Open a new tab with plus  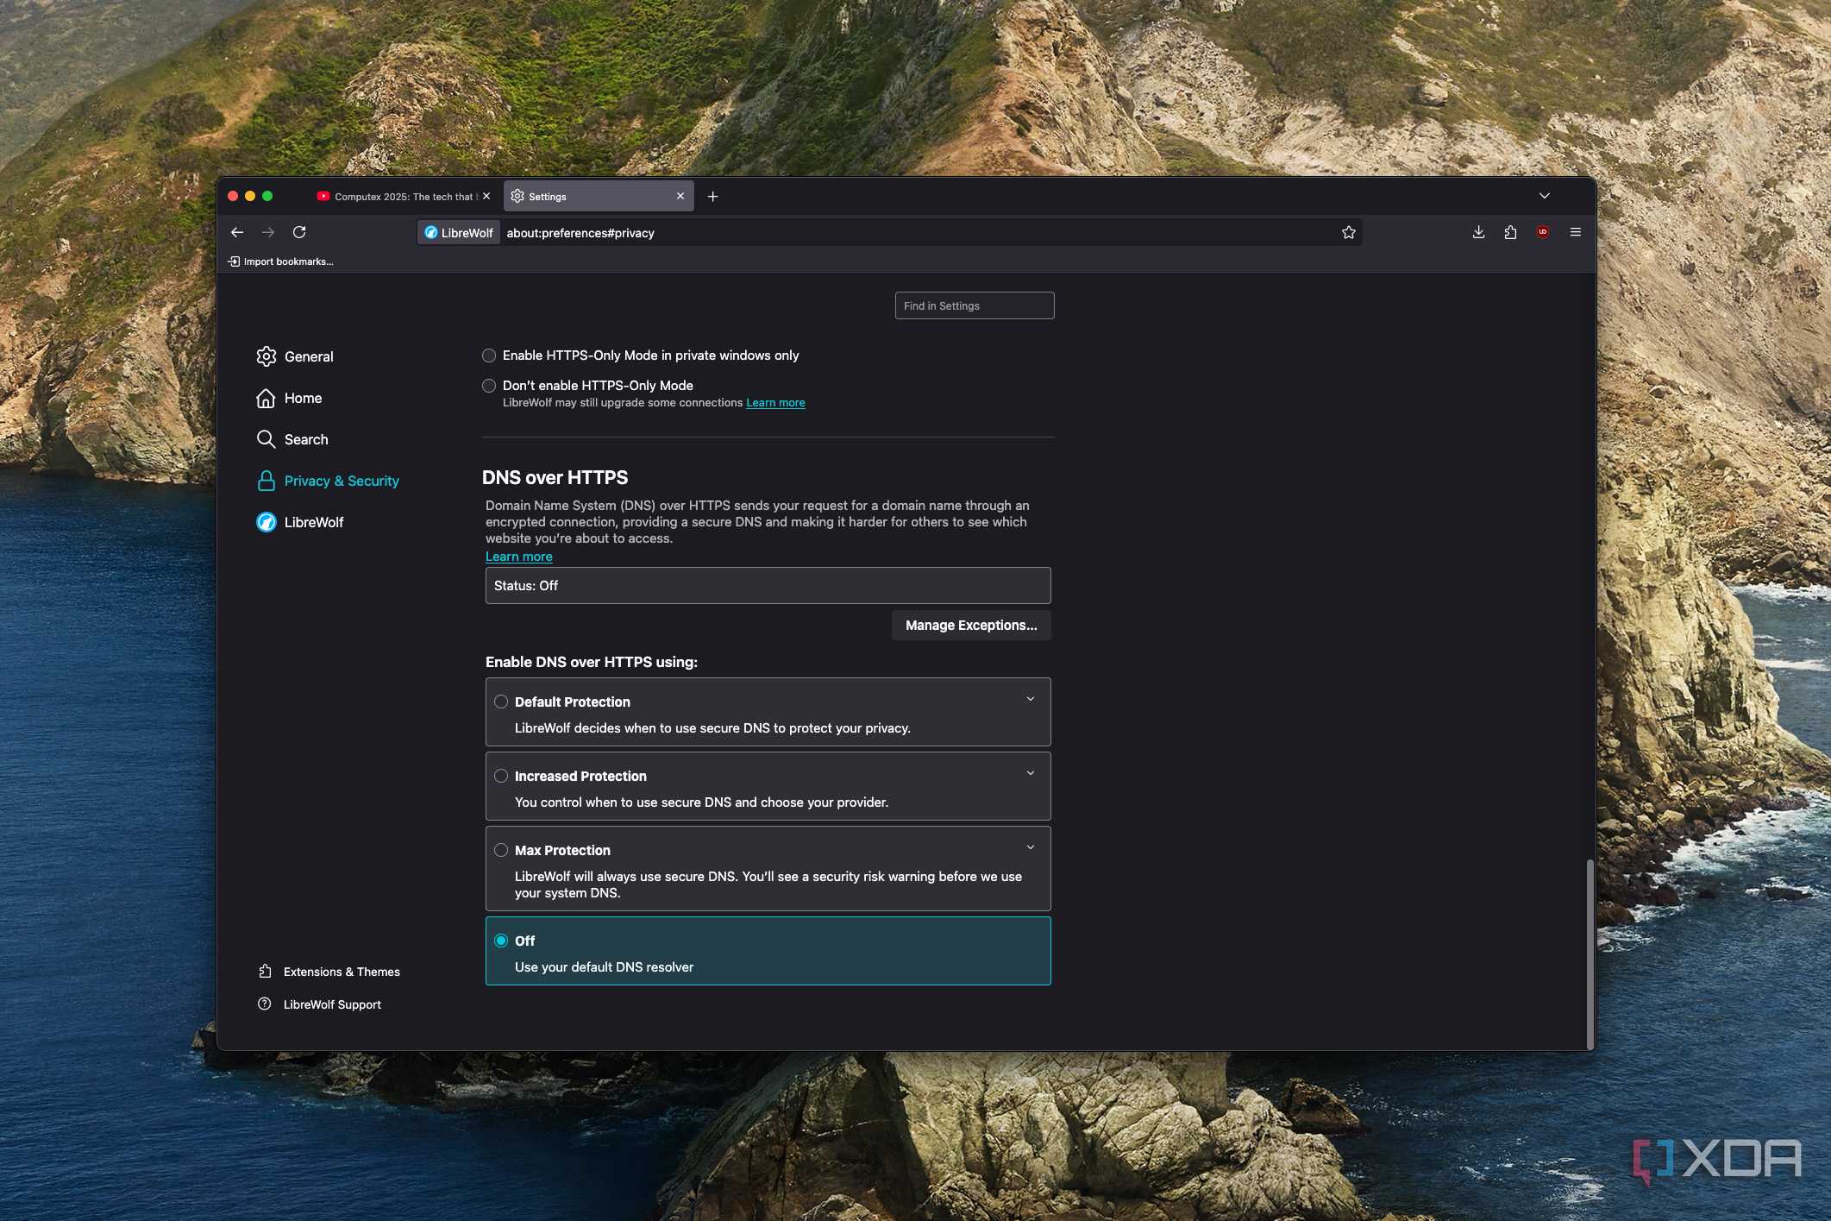pyautogui.click(x=712, y=197)
